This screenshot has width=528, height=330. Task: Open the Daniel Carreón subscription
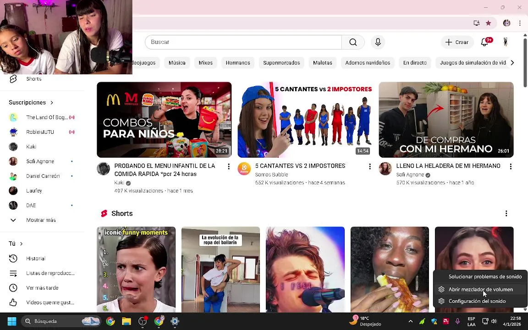pyautogui.click(x=42, y=176)
